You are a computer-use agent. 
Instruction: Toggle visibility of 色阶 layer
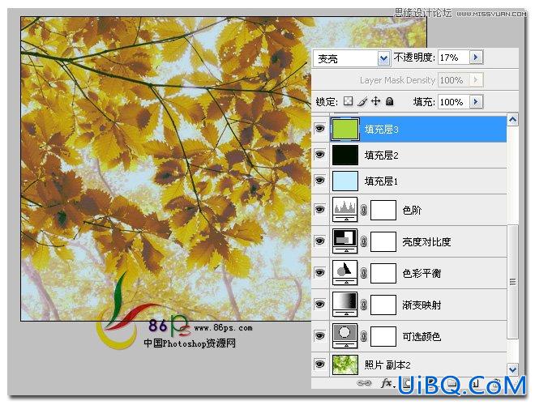coord(319,209)
